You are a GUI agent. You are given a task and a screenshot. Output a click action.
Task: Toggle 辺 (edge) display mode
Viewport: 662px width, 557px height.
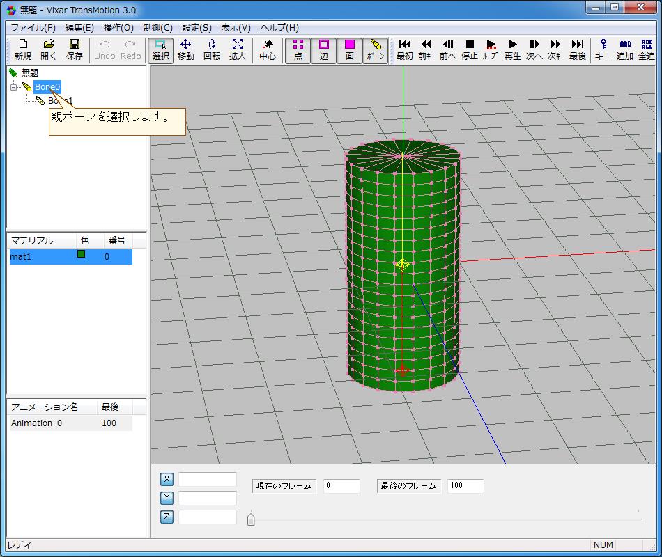point(324,50)
